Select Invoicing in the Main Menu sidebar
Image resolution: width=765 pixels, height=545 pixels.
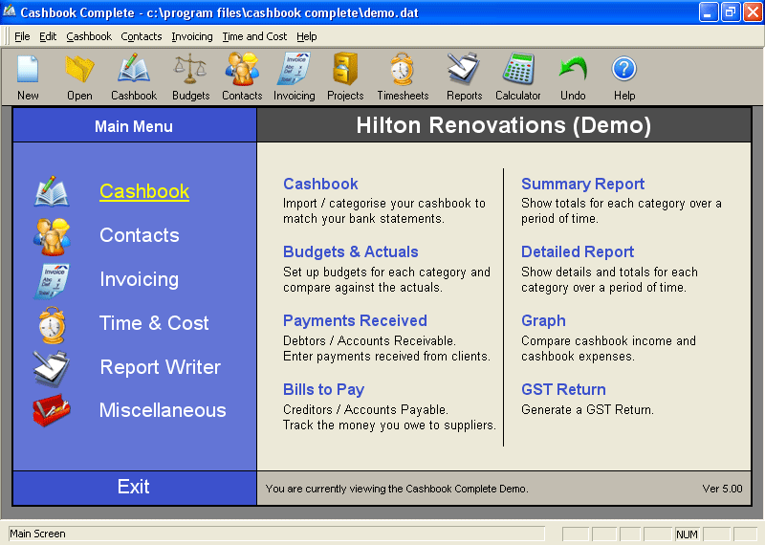click(x=139, y=279)
